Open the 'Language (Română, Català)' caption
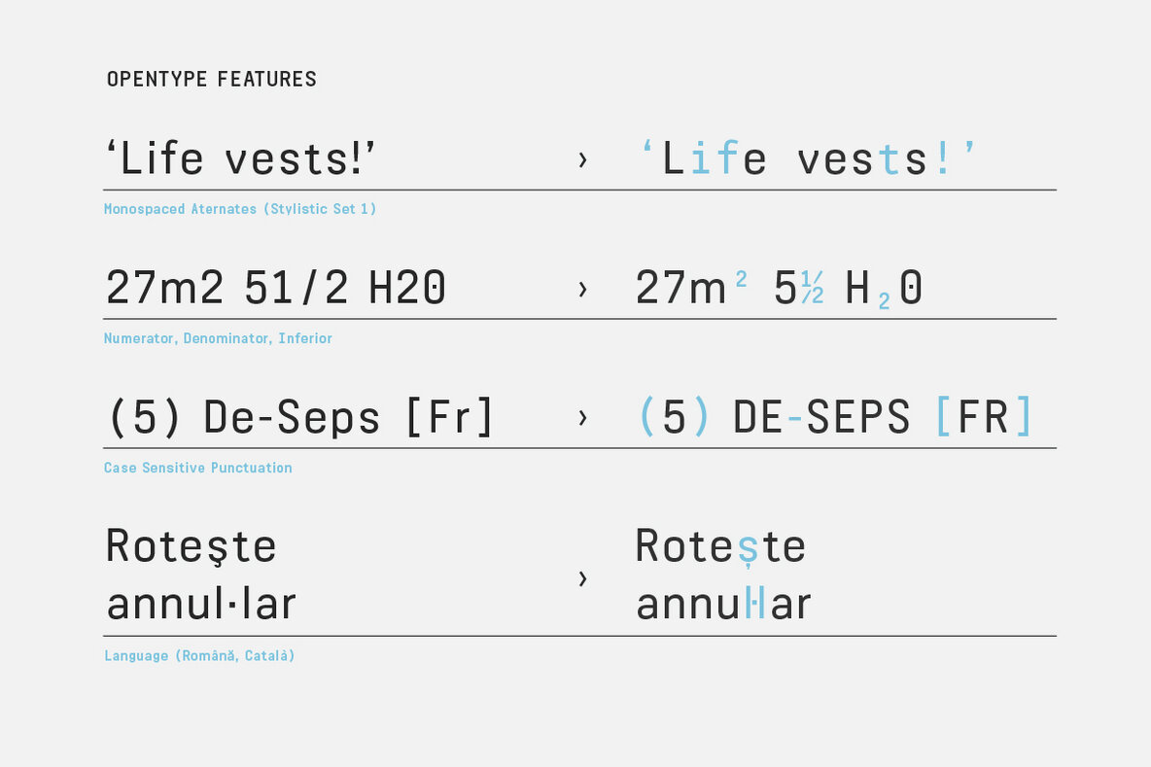This screenshot has width=1151, height=767. point(199,655)
